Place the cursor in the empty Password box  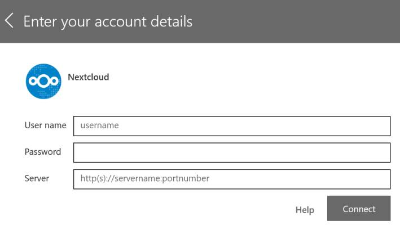(x=231, y=152)
